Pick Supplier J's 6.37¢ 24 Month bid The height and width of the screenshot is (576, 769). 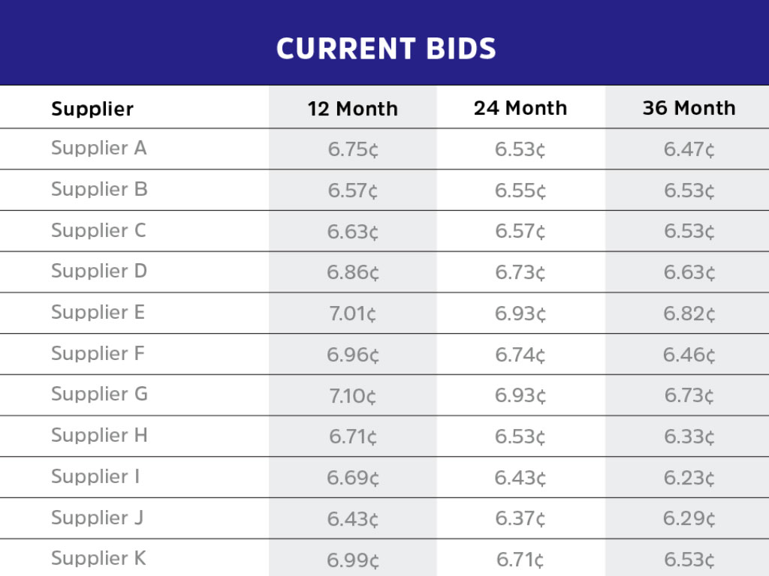pyautogui.click(x=520, y=518)
